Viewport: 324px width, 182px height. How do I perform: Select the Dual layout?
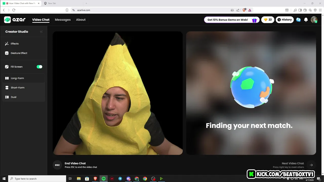(24, 97)
